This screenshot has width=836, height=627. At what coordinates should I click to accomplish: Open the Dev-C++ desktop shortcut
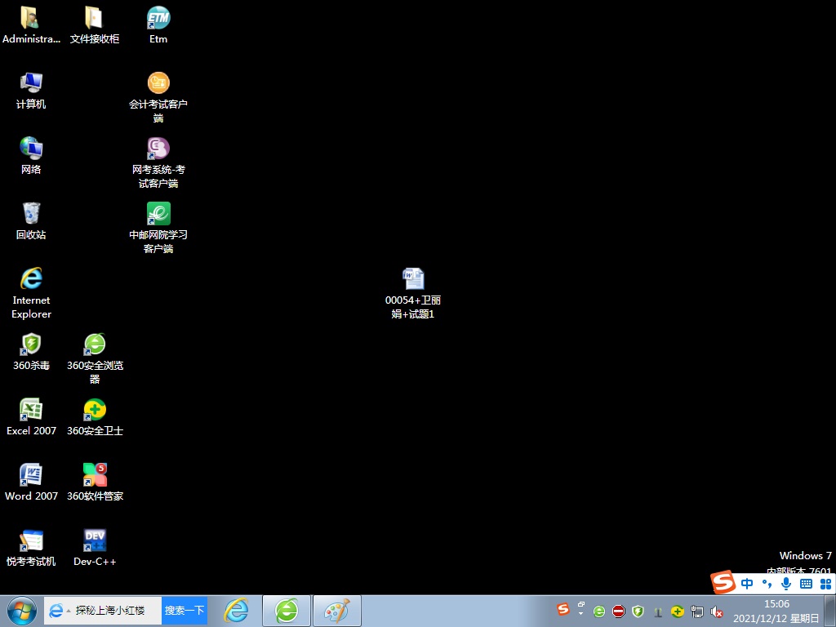[x=95, y=541]
